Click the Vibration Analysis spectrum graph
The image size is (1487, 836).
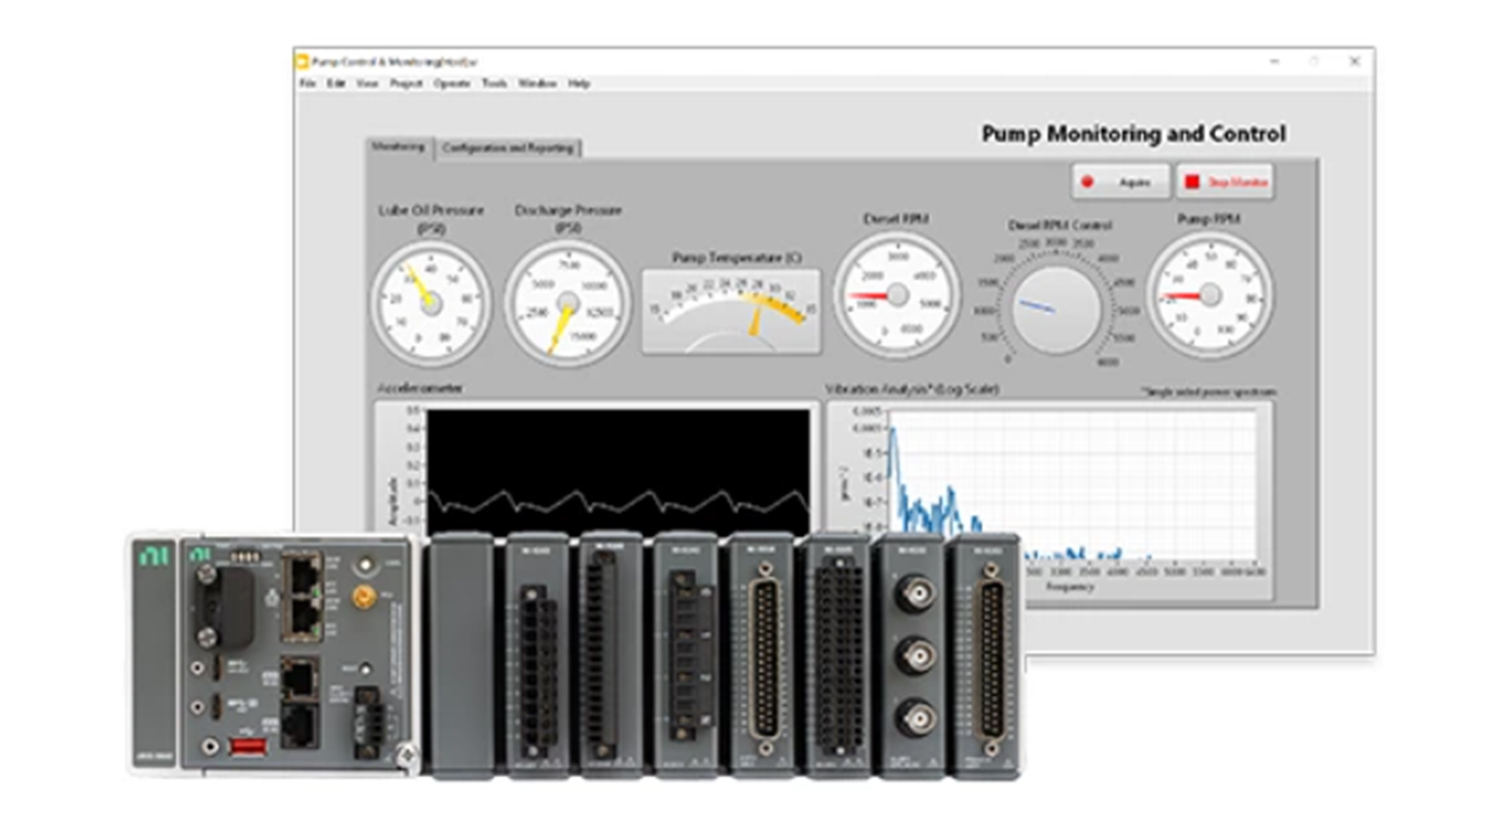(x=1073, y=484)
